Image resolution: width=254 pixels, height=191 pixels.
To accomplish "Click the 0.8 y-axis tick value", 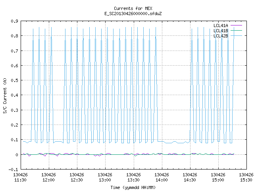I will pos(14,36).
